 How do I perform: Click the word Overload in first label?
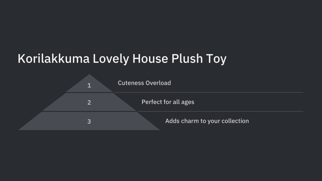click(158, 83)
